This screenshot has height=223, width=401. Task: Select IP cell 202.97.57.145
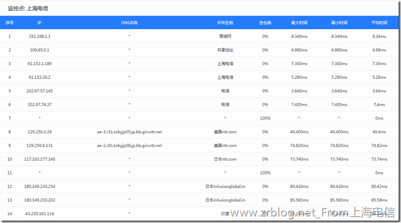click(x=40, y=91)
